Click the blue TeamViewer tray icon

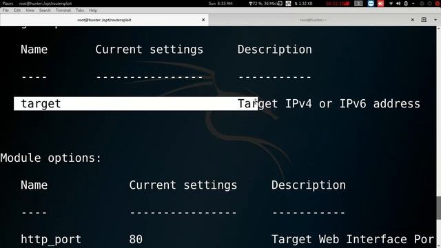coord(371,3)
